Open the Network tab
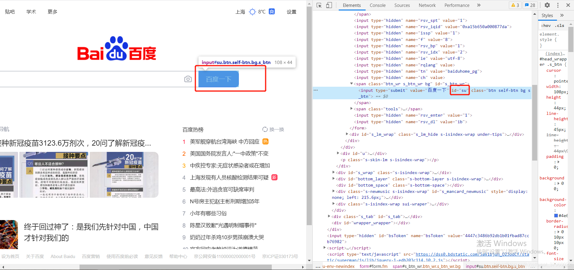The width and height of the screenshot is (574, 270). tap(427, 5)
